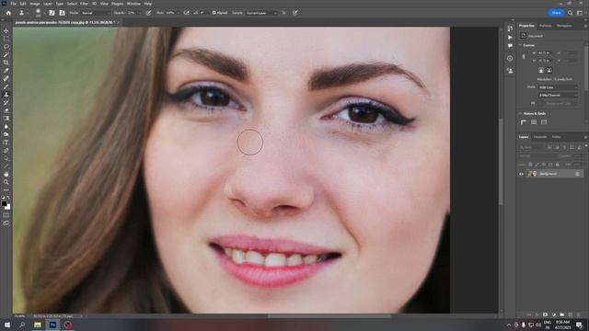The image size is (589, 331).
Task: Open the blending Mode dropdown set to Normal
Action: pyautogui.click(x=96, y=13)
